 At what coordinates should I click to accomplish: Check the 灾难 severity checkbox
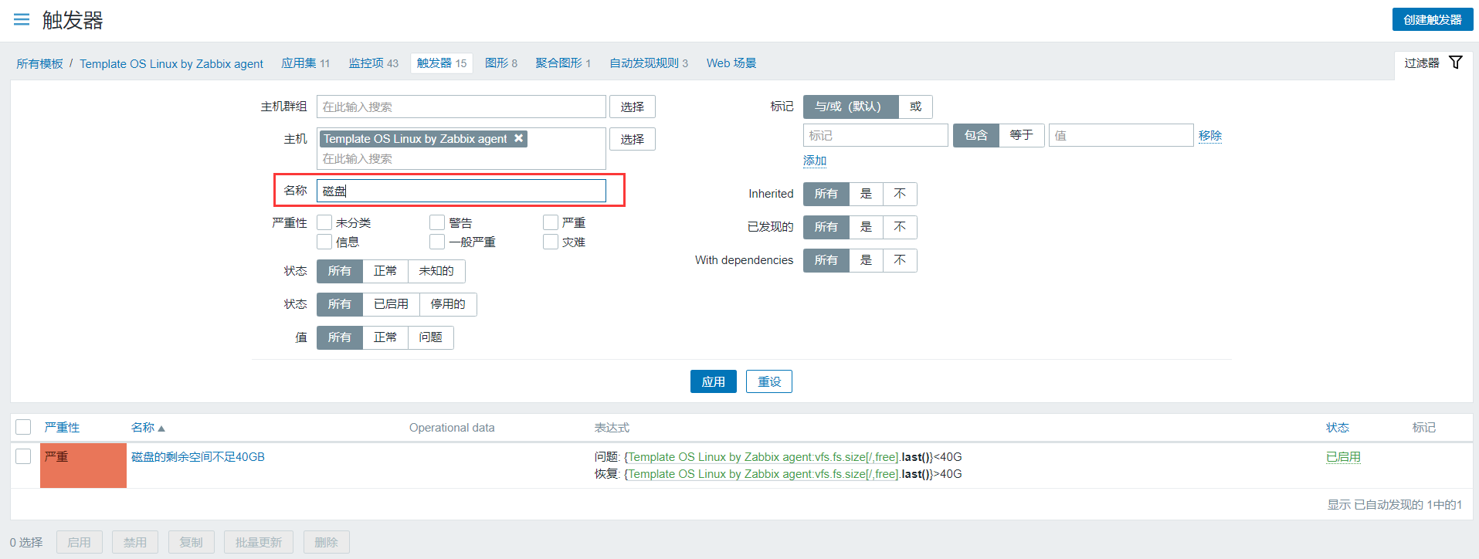click(x=551, y=242)
